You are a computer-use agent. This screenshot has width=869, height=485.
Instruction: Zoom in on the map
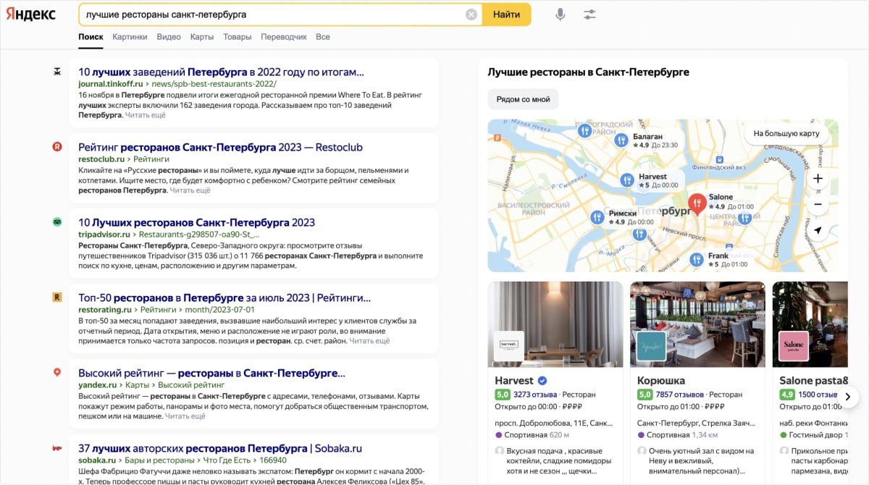pos(818,179)
